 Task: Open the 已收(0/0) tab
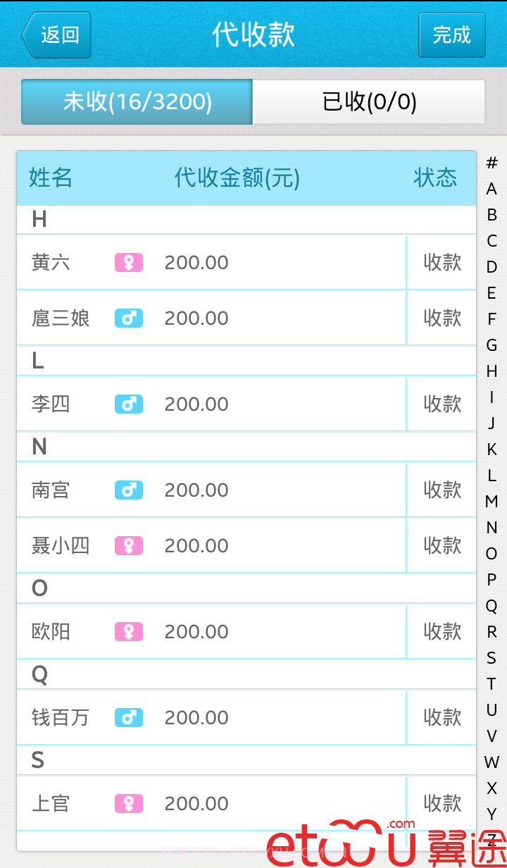(x=369, y=102)
